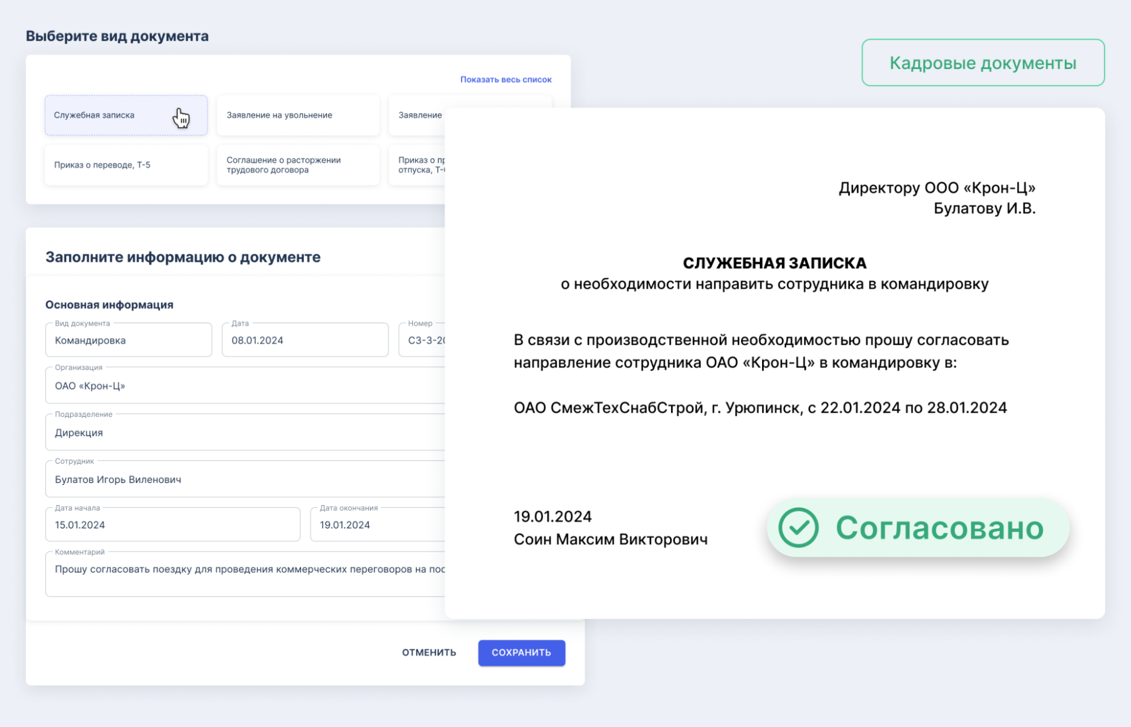The width and height of the screenshot is (1131, 727).
Task: Select Соглашение о расторжении трудового договора
Action: tap(298, 165)
